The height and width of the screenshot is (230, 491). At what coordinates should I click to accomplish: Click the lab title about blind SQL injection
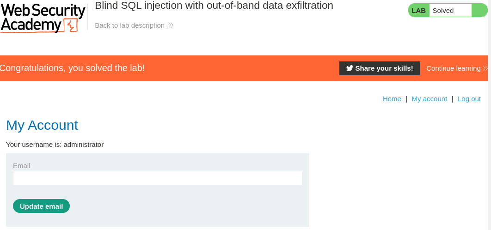click(214, 6)
